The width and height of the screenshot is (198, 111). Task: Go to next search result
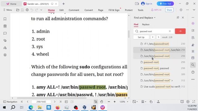click(x=158, y=37)
